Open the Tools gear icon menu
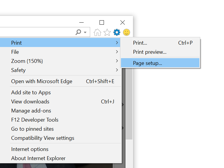The height and width of the screenshot is (168, 224). [x=117, y=32]
